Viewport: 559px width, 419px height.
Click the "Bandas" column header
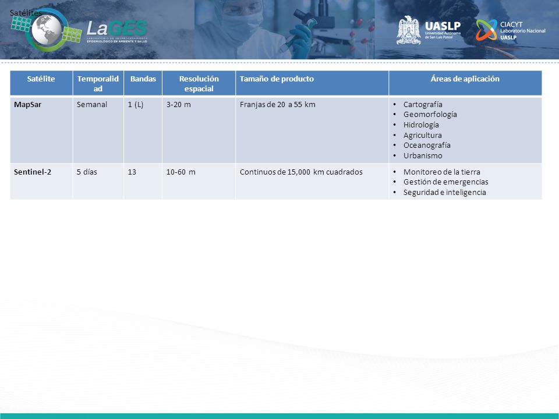click(x=143, y=83)
